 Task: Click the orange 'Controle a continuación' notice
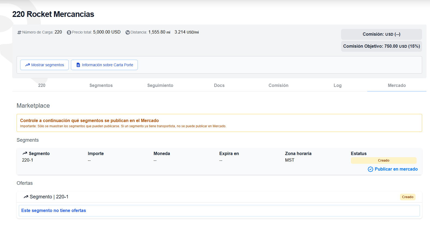pos(219,123)
